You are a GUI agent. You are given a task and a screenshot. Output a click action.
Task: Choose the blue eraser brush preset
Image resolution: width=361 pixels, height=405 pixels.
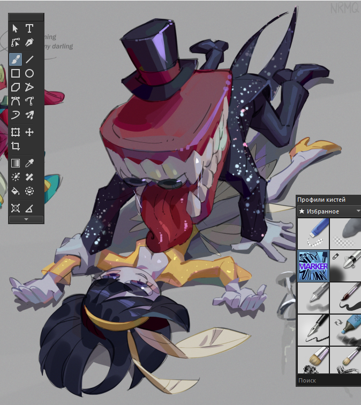313,233
